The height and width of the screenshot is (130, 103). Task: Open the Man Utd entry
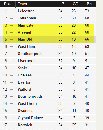click(x=25, y=39)
